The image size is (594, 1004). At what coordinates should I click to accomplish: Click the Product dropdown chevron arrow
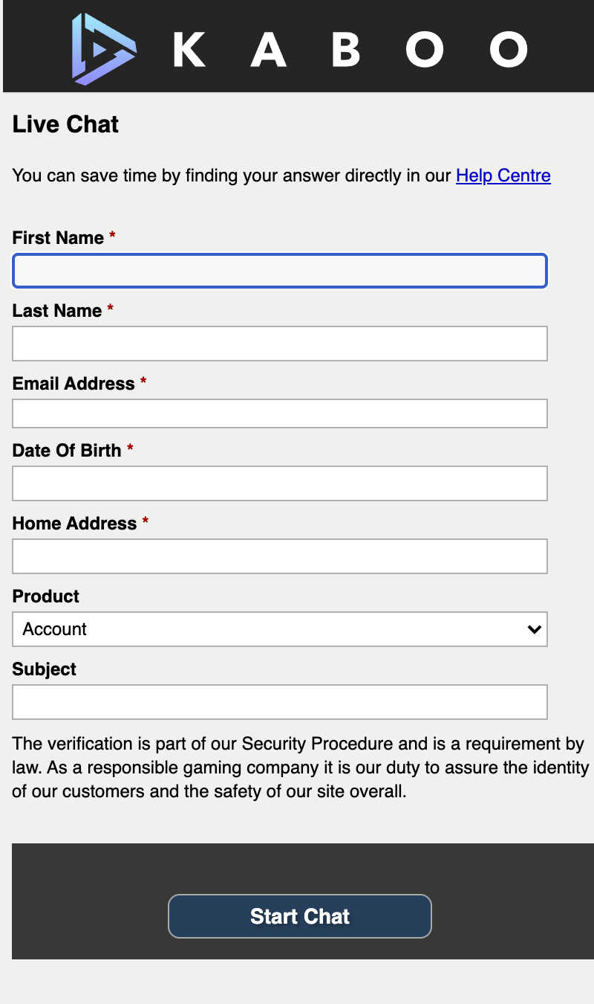coord(533,629)
